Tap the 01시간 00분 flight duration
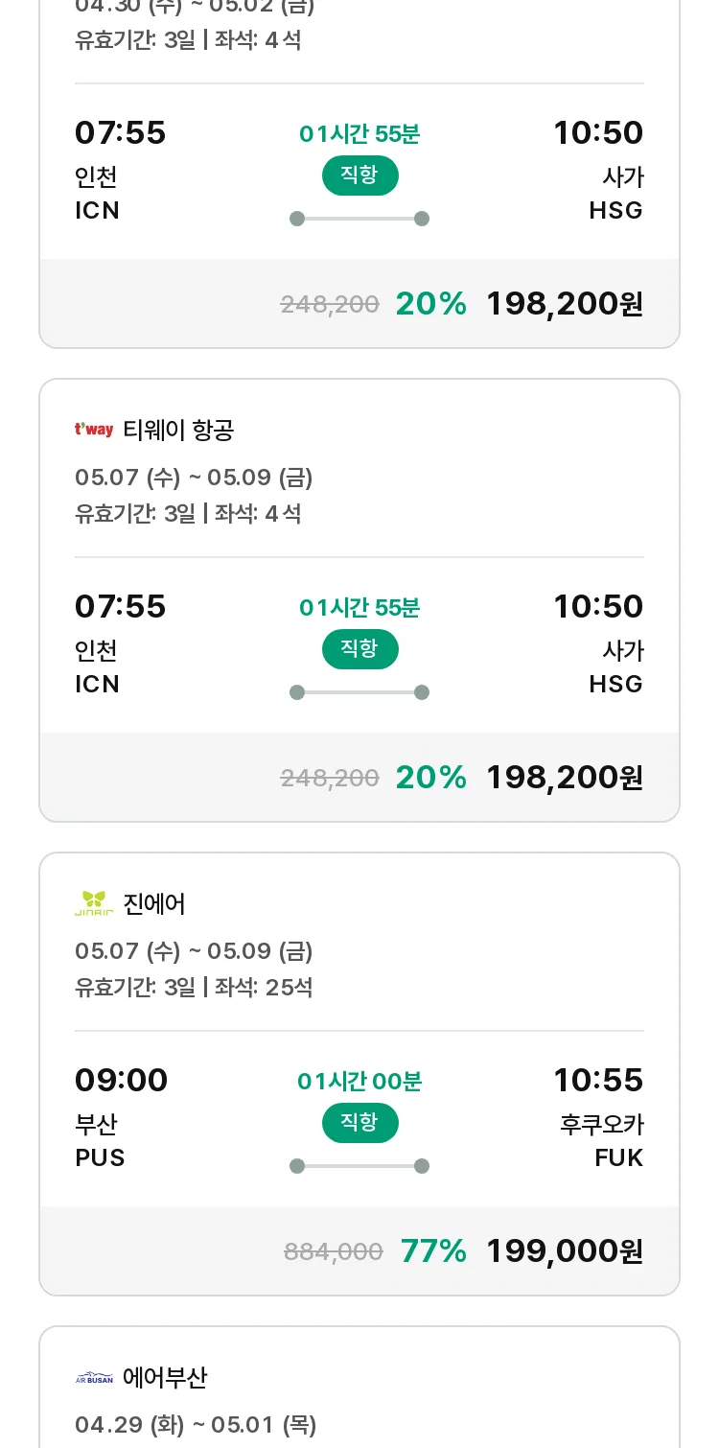719x1448 pixels. pos(359,1082)
